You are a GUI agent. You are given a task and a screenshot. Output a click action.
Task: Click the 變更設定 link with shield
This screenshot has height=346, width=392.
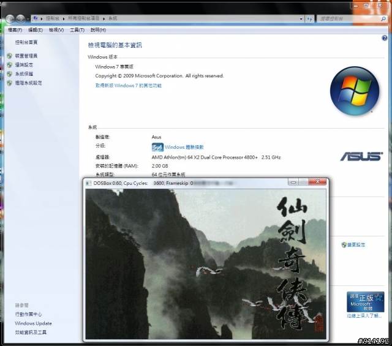tap(356, 245)
